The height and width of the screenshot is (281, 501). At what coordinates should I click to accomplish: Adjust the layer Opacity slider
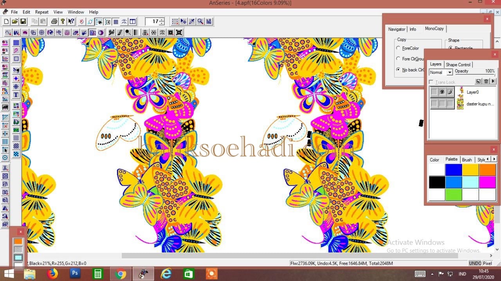(x=475, y=75)
